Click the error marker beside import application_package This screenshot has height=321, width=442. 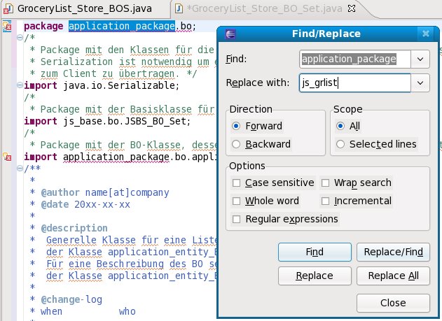pyautogui.click(x=7, y=157)
